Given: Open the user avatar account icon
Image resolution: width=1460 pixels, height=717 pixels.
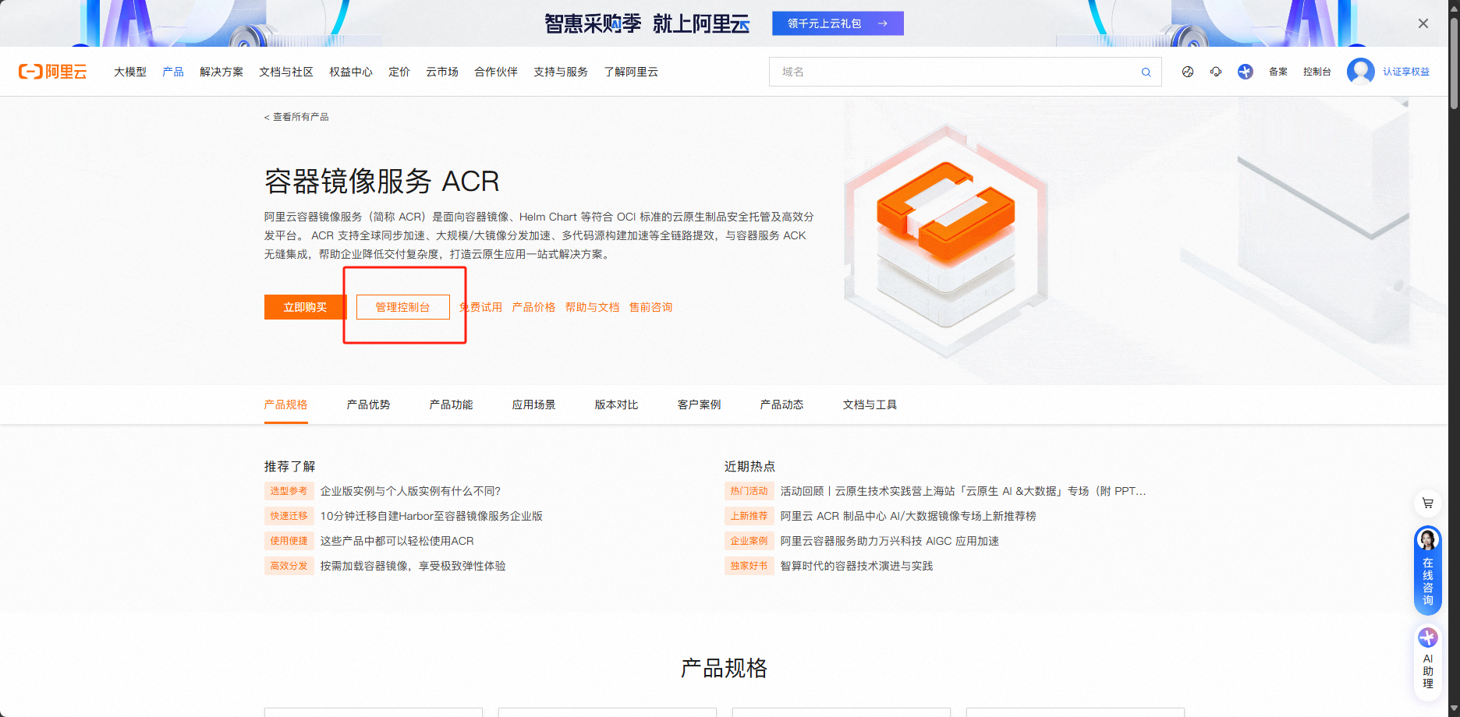Looking at the screenshot, I should 1362,71.
